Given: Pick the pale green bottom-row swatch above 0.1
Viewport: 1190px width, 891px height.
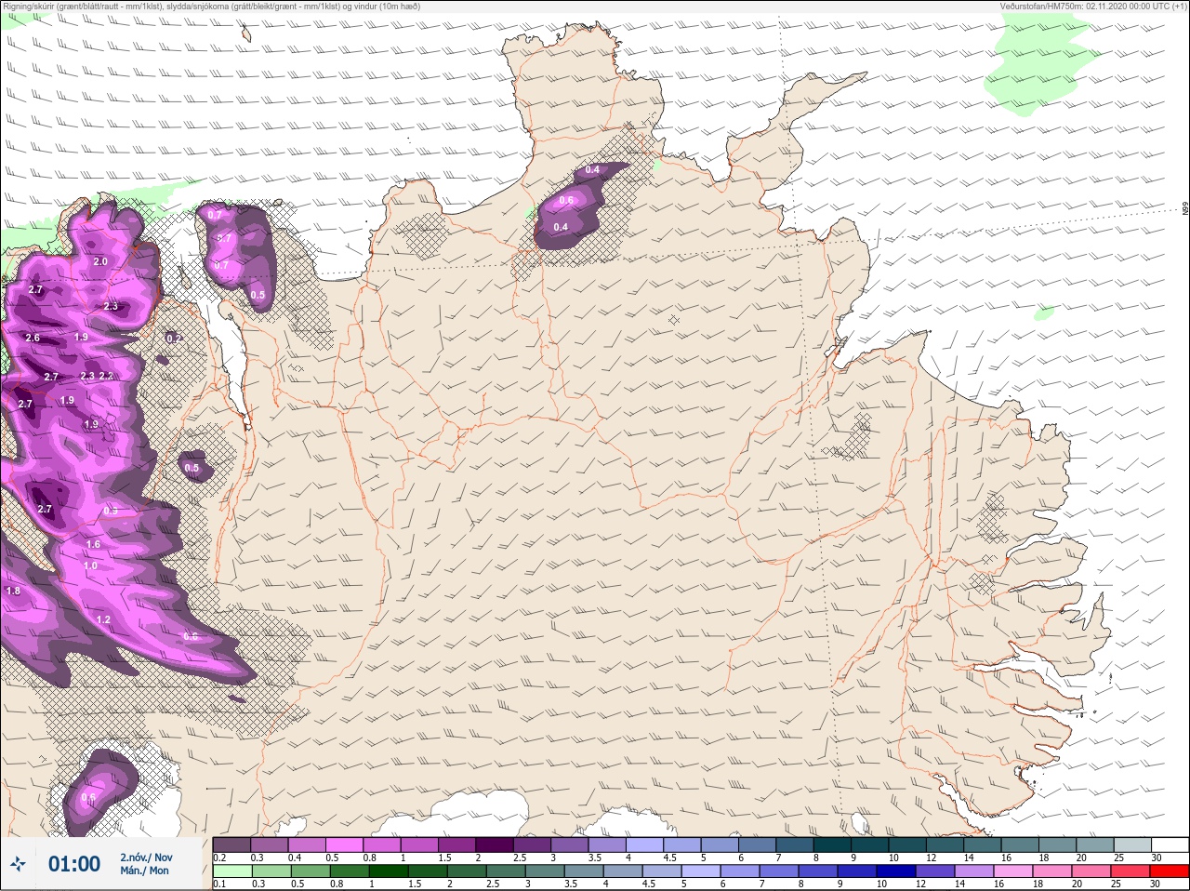Looking at the screenshot, I should coord(231,871).
